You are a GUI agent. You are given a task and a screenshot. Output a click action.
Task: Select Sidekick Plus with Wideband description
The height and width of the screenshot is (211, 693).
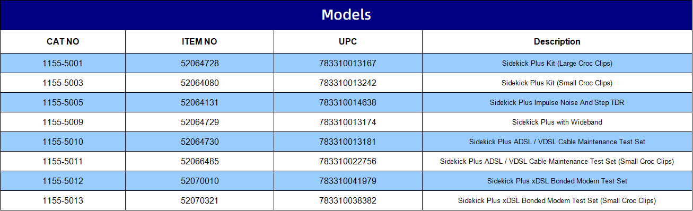coord(557,122)
